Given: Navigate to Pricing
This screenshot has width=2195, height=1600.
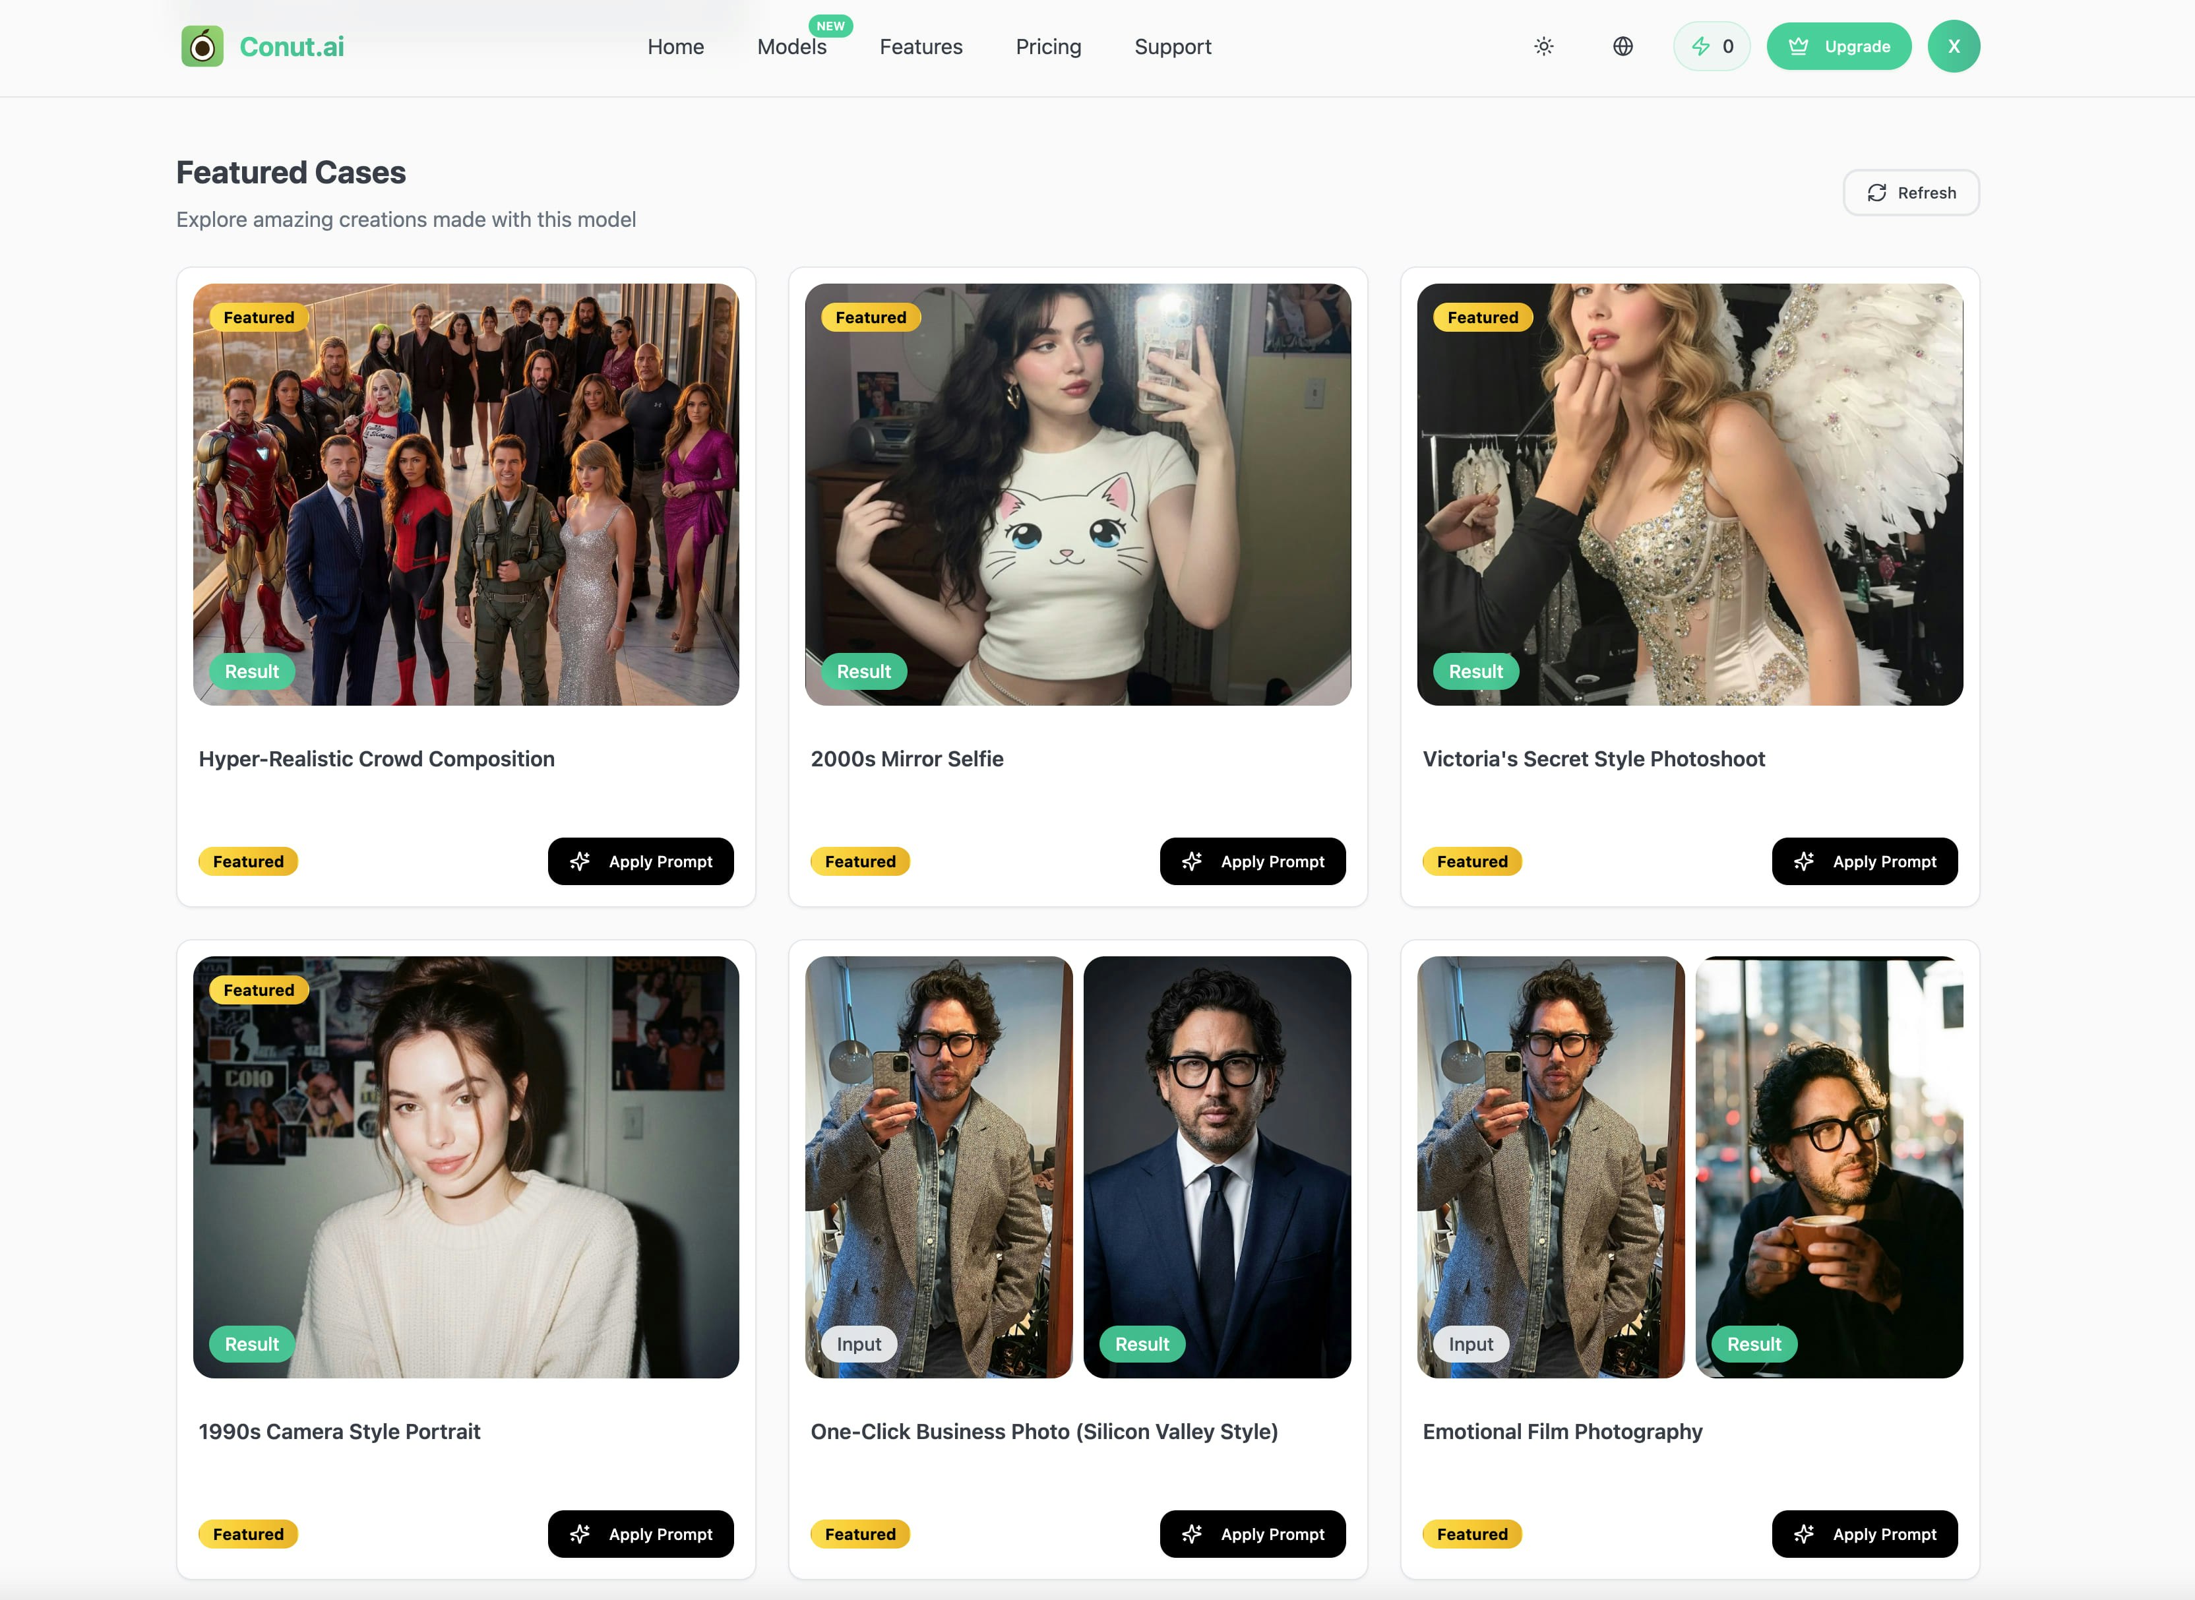Looking at the screenshot, I should pyautogui.click(x=1048, y=46).
